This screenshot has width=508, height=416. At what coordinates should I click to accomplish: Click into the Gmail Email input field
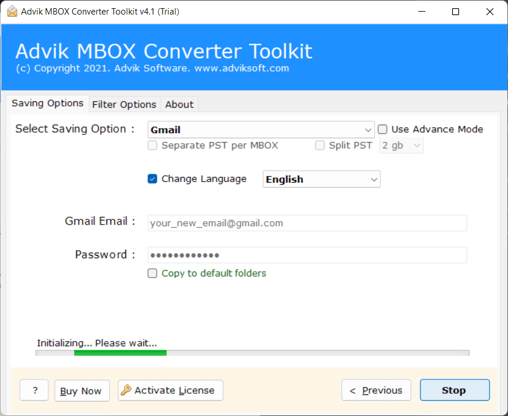[x=307, y=223]
